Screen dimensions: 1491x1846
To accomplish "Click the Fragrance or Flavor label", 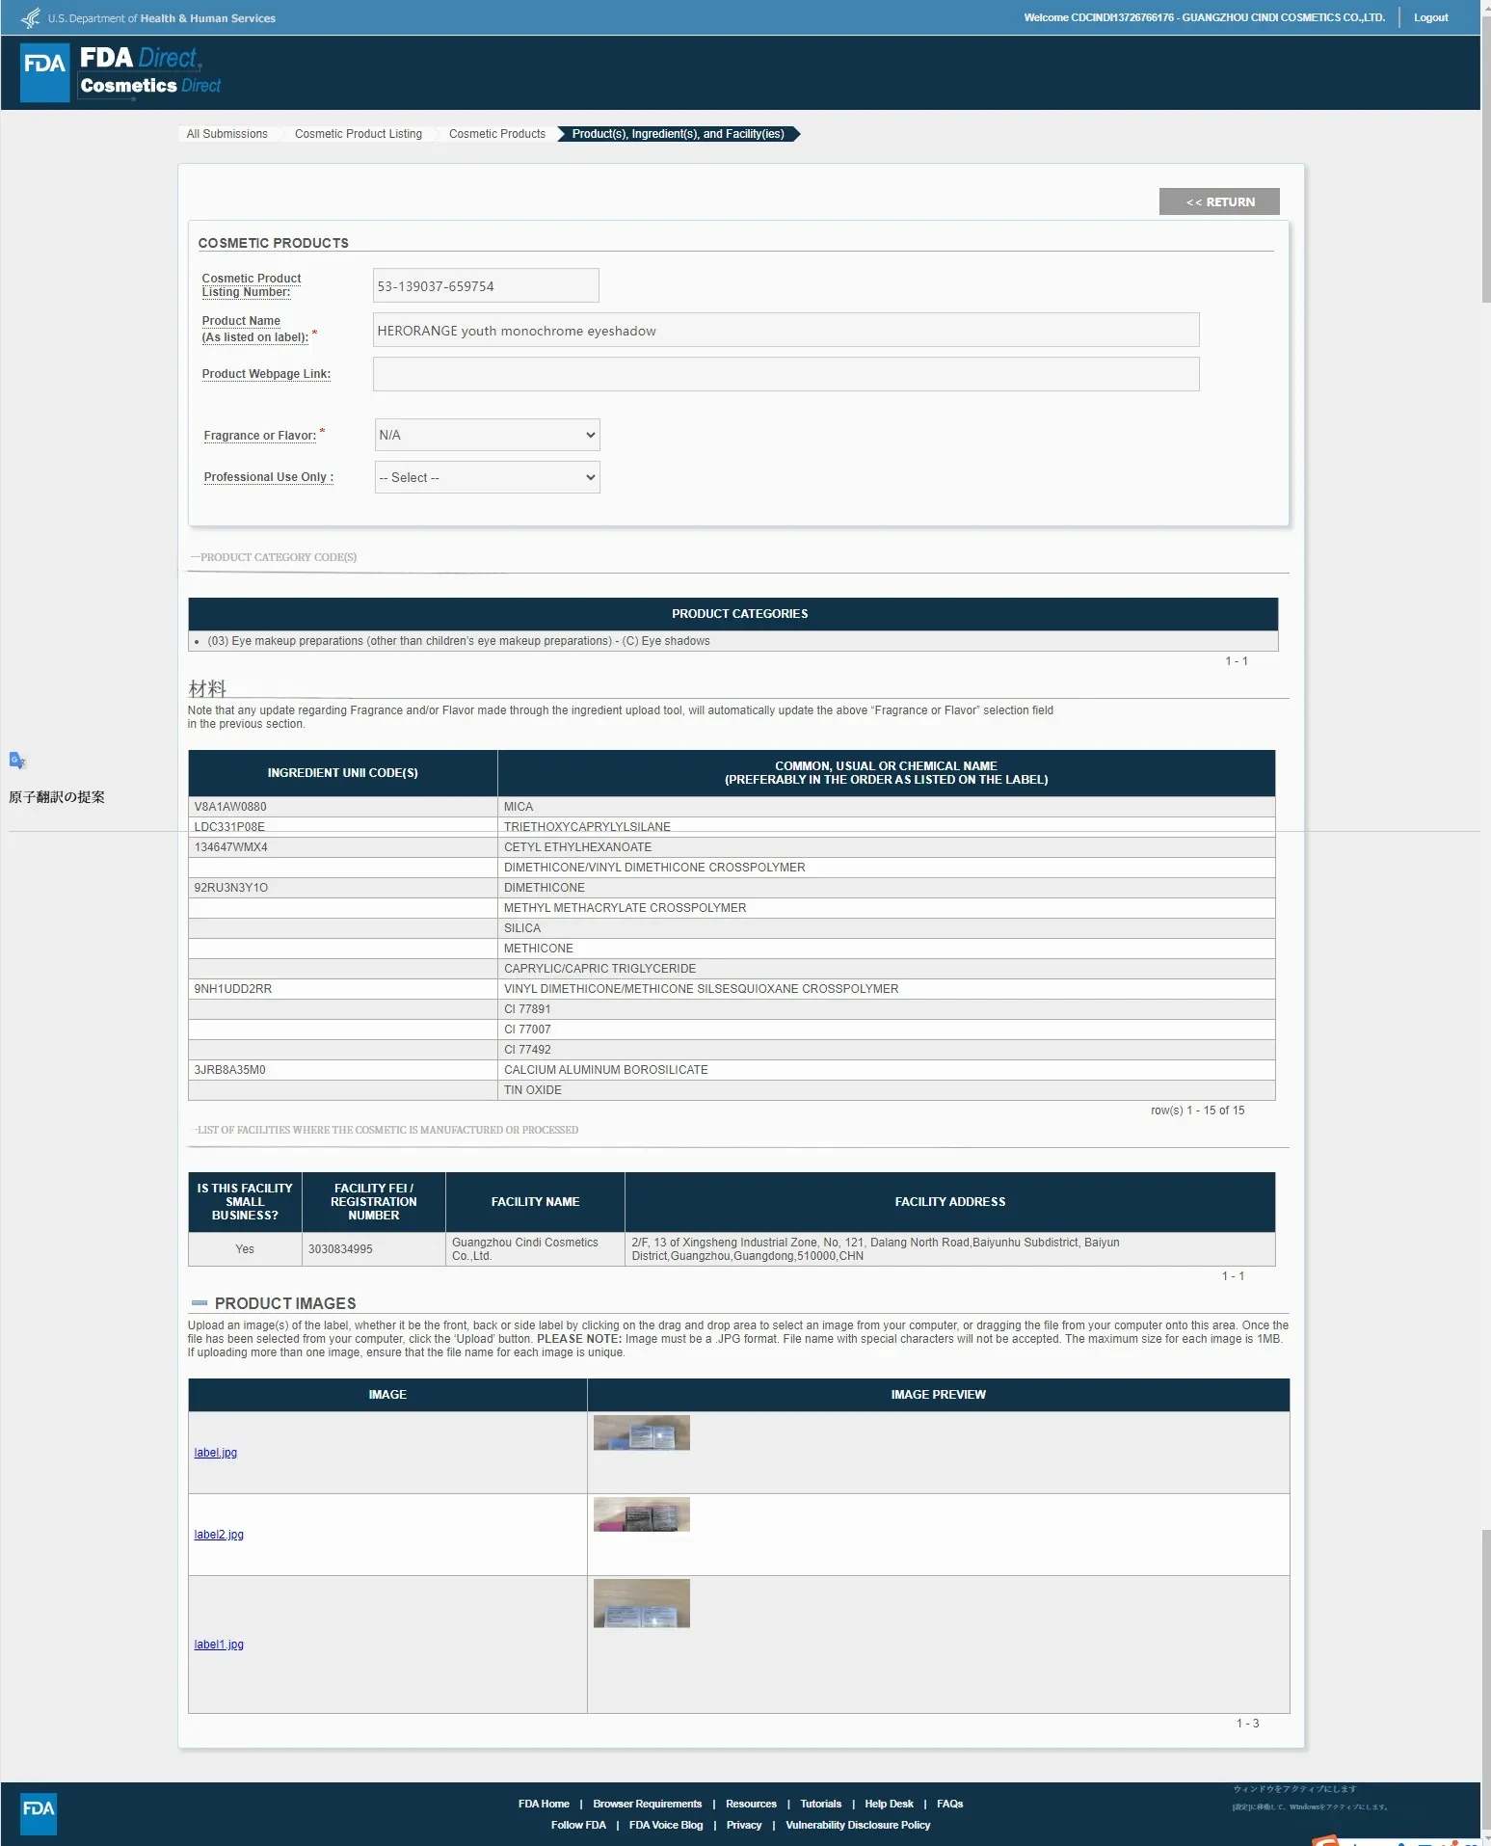I will click(x=260, y=436).
